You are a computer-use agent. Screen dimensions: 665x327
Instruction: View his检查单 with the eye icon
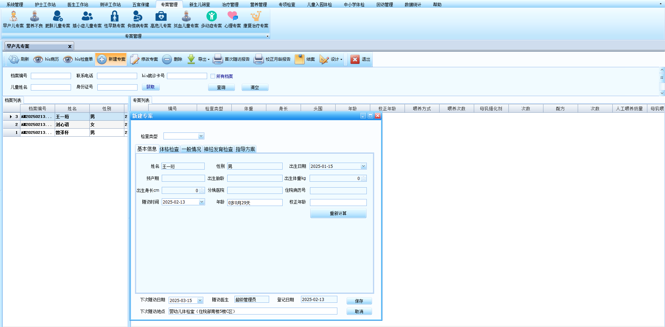click(x=68, y=59)
